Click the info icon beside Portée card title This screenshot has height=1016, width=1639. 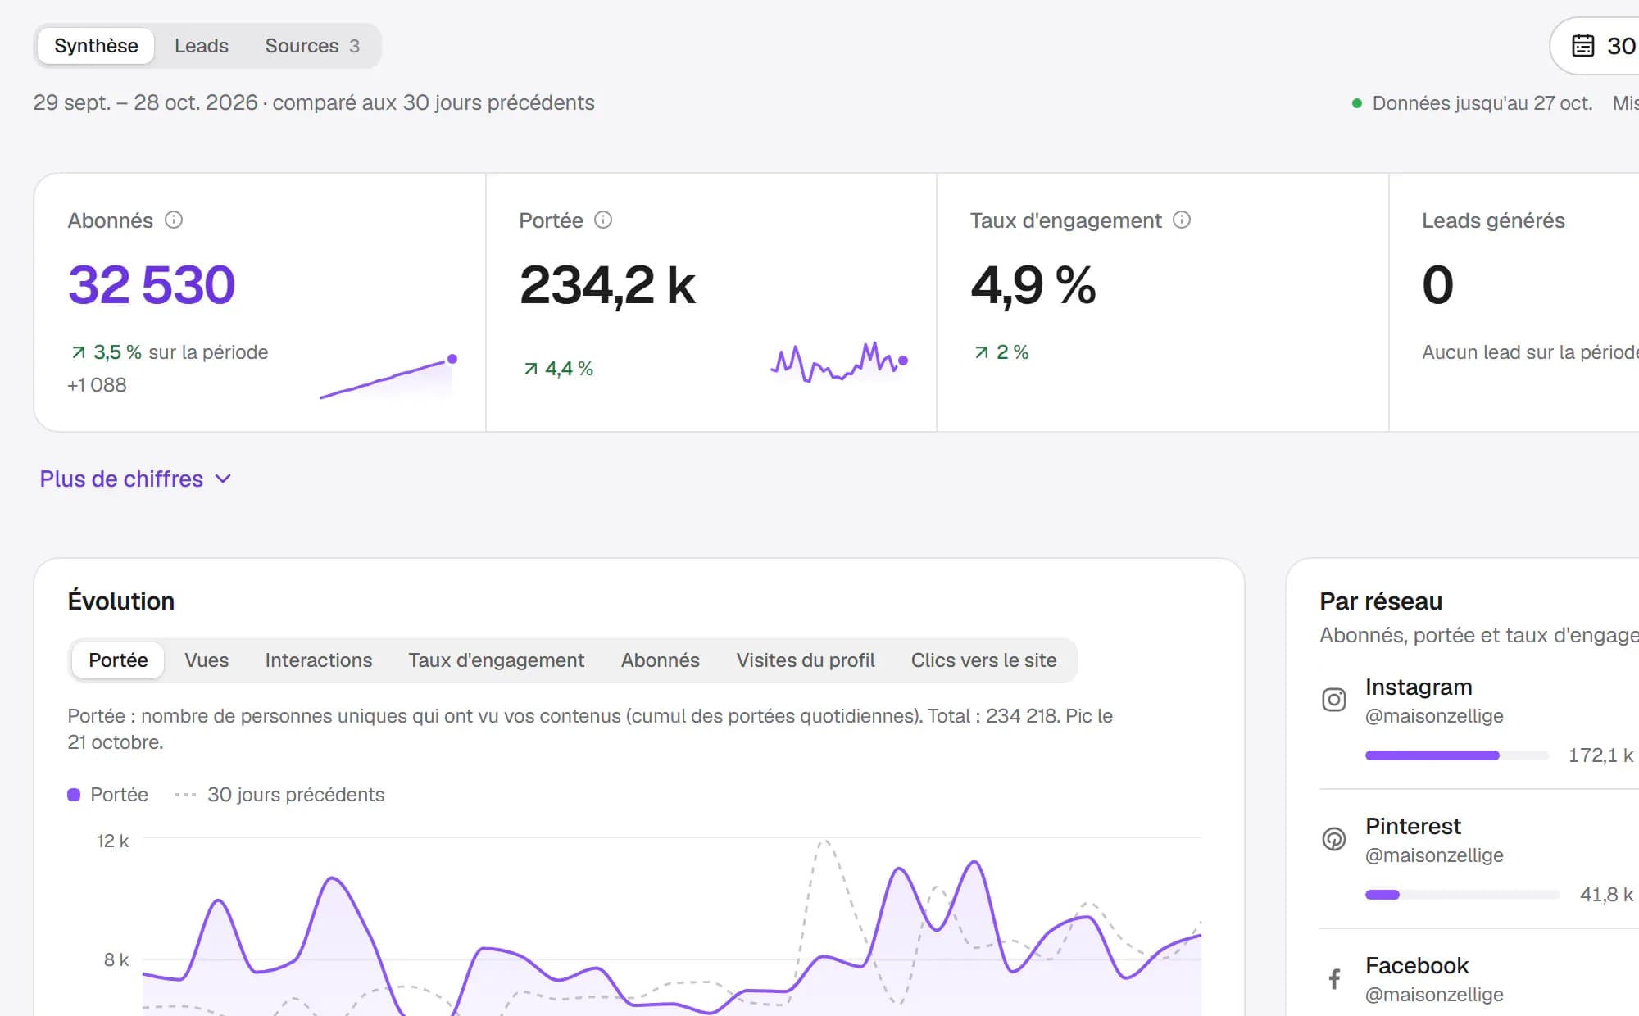click(603, 220)
